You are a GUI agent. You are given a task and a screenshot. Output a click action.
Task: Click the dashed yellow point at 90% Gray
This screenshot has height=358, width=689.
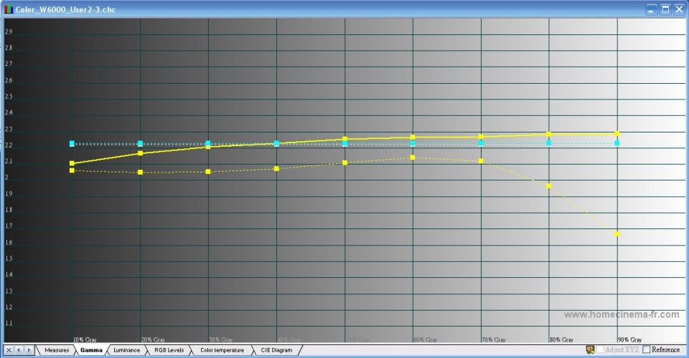(617, 234)
